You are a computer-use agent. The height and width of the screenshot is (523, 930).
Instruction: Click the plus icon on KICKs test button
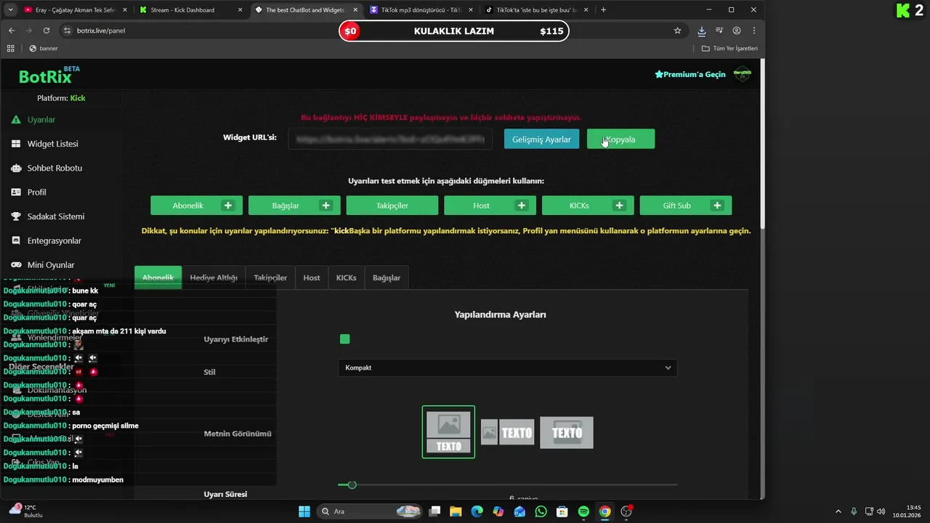click(x=619, y=206)
